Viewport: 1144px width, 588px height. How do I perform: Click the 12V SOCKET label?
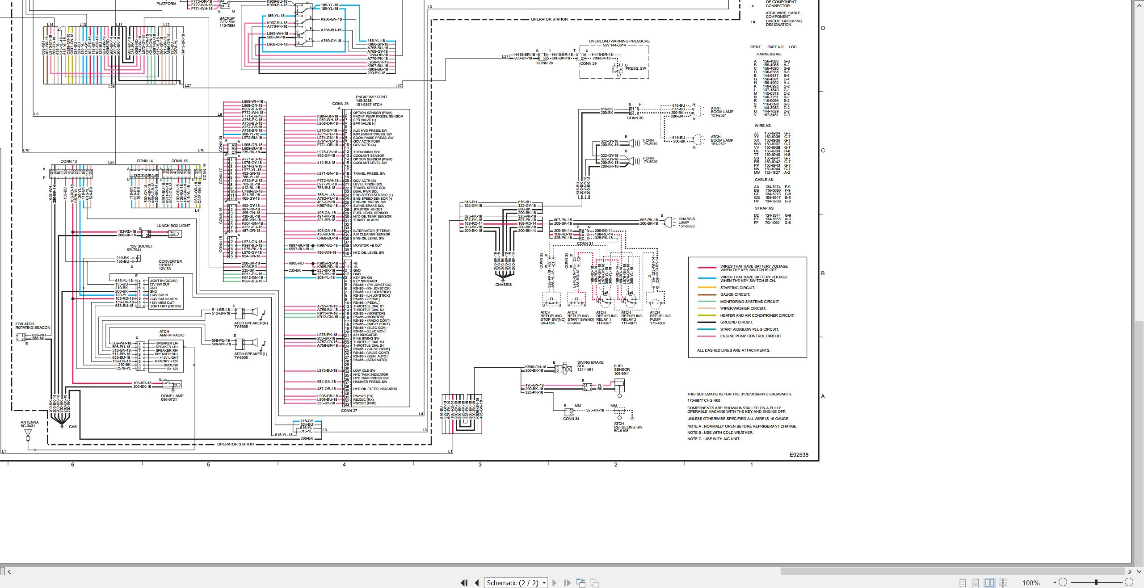(141, 246)
